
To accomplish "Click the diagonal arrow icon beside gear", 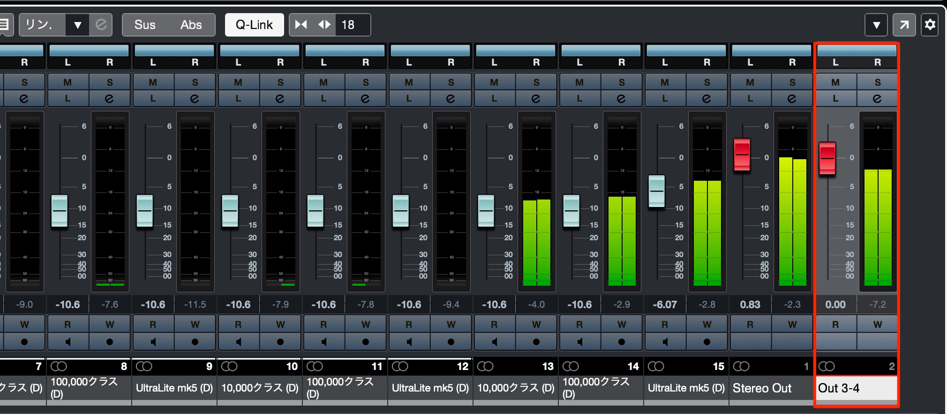I will (x=904, y=24).
